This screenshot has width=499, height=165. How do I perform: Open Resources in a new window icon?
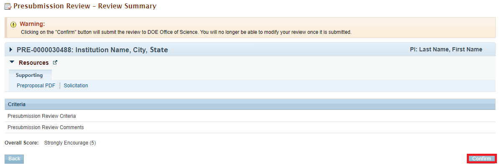coord(55,63)
